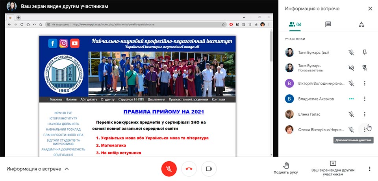Open ІСТОРІЯ ІНСТИТУТУ sidebar link
The width and height of the screenshot is (378, 181).
[63, 119]
